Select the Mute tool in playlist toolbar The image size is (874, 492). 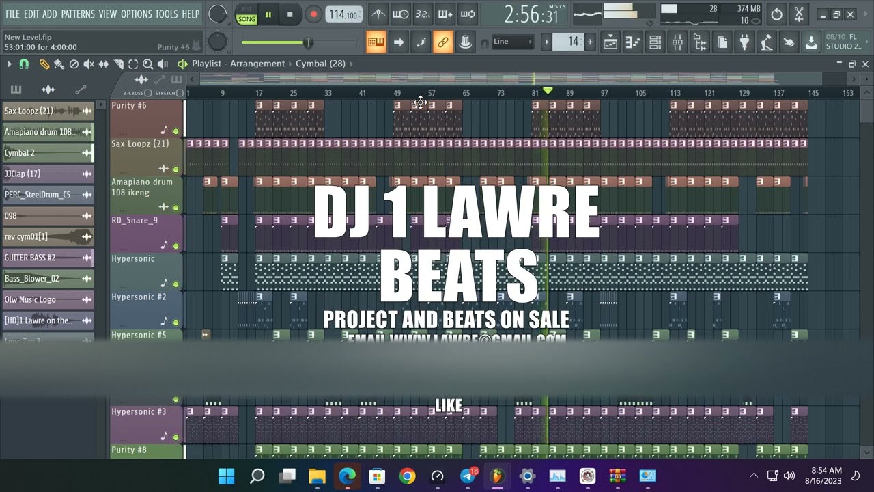pyautogui.click(x=89, y=64)
